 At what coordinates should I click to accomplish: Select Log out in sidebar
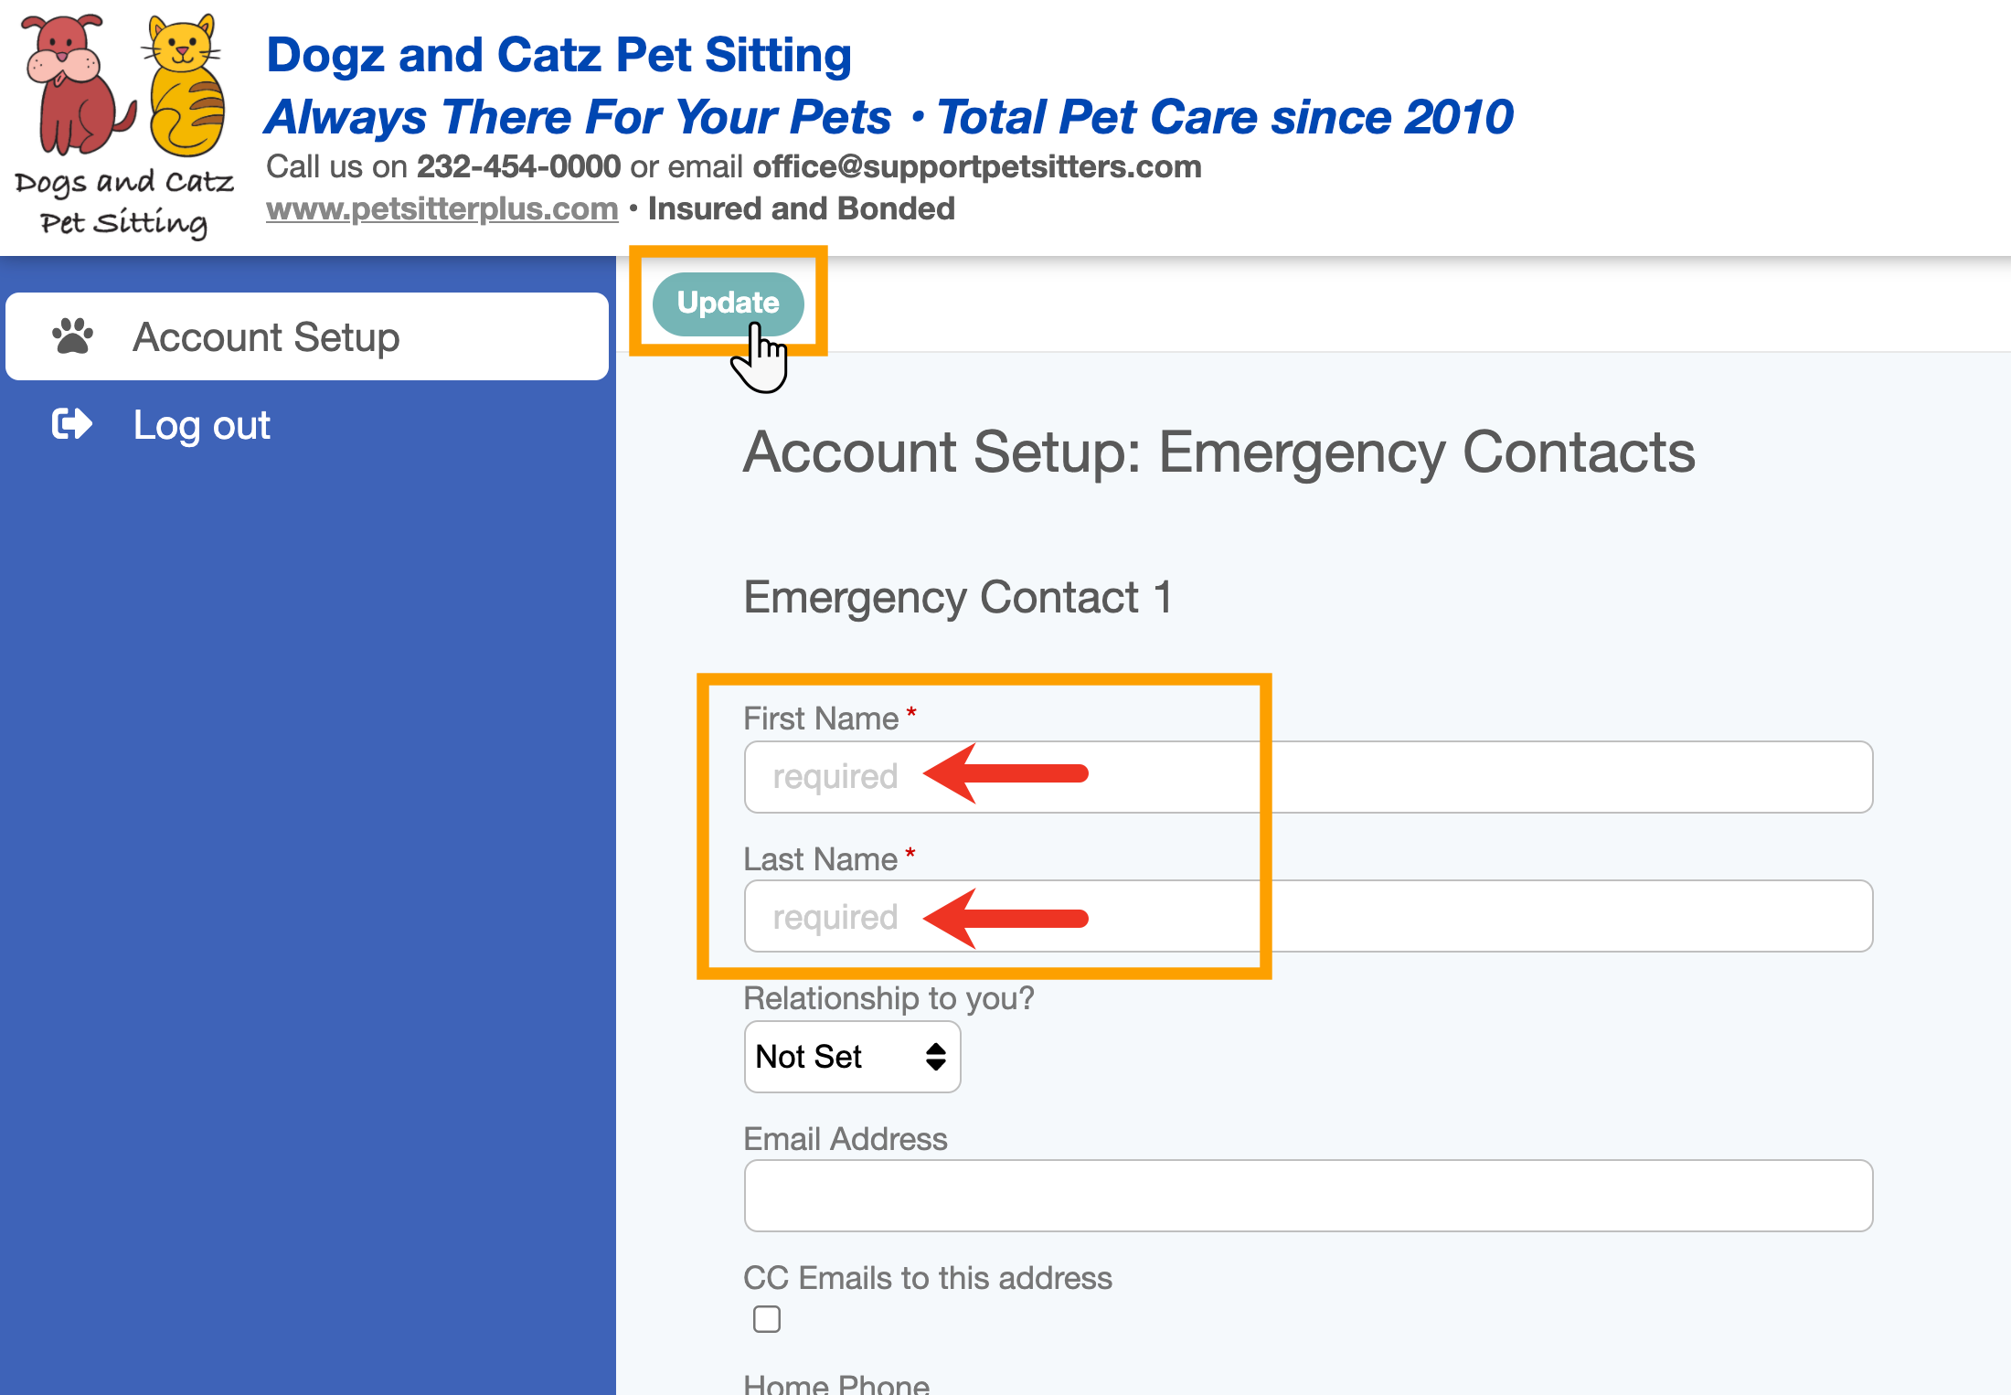pyautogui.click(x=201, y=425)
